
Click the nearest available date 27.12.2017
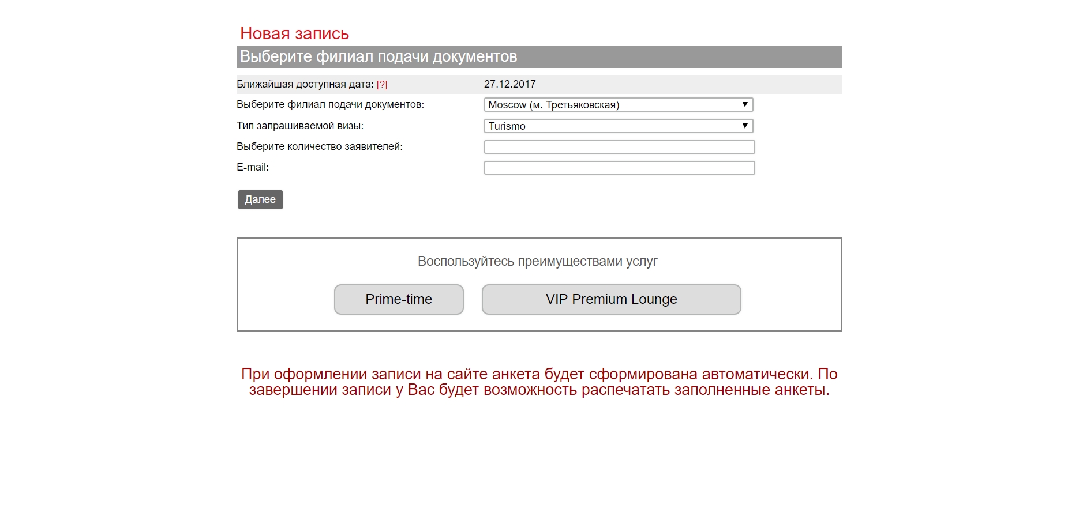(x=510, y=84)
